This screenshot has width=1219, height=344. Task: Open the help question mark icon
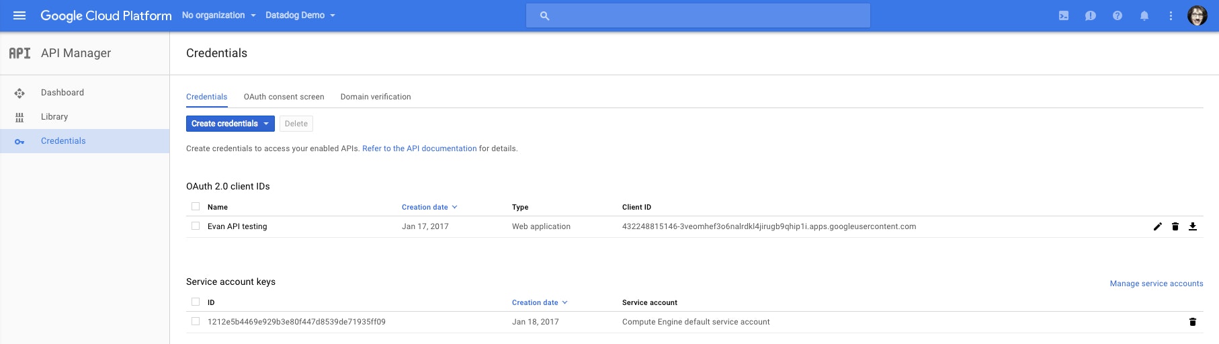[x=1118, y=15]
